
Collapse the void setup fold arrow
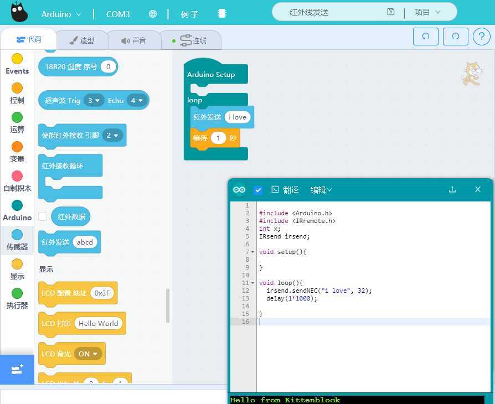pos(252,252)
